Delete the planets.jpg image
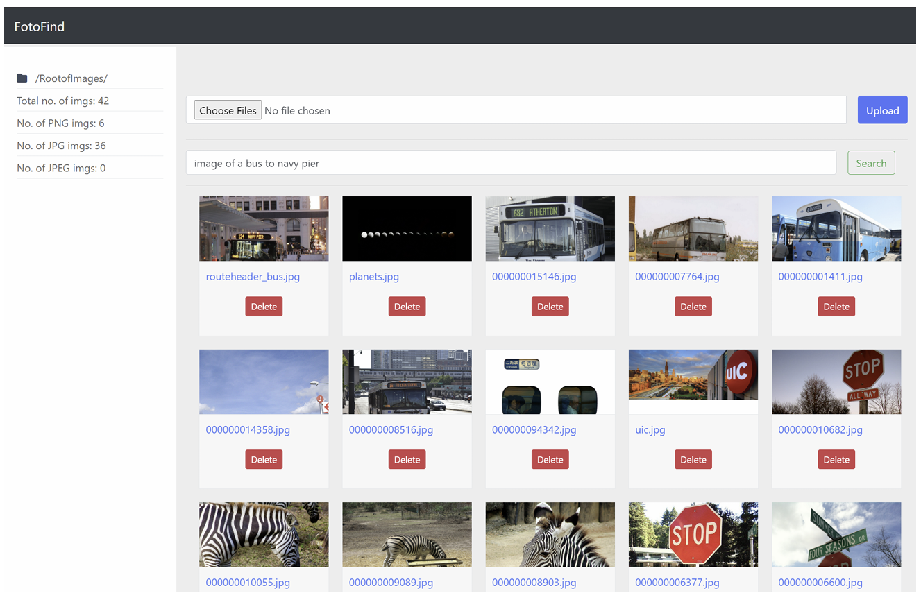Viewport: 921px width, 600px height. [407, 307]
